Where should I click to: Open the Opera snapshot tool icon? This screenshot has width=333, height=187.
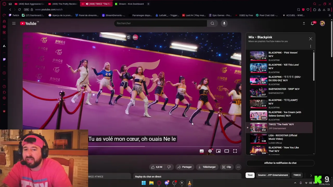coord(298,10)
